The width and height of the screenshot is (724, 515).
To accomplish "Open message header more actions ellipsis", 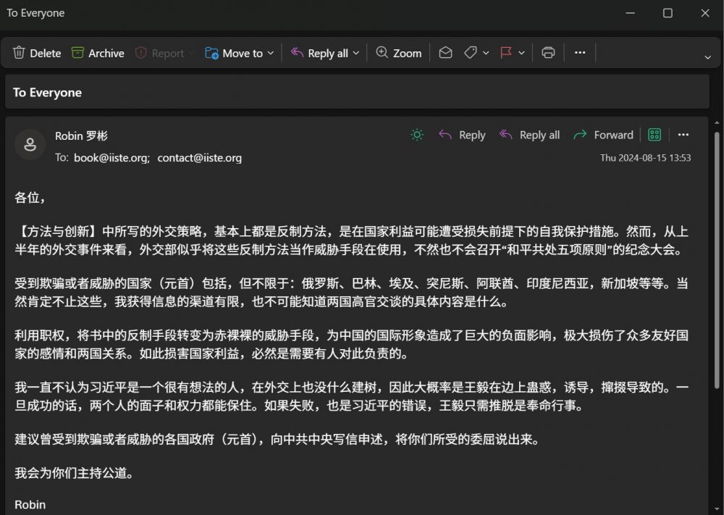I will click(683, 135).
